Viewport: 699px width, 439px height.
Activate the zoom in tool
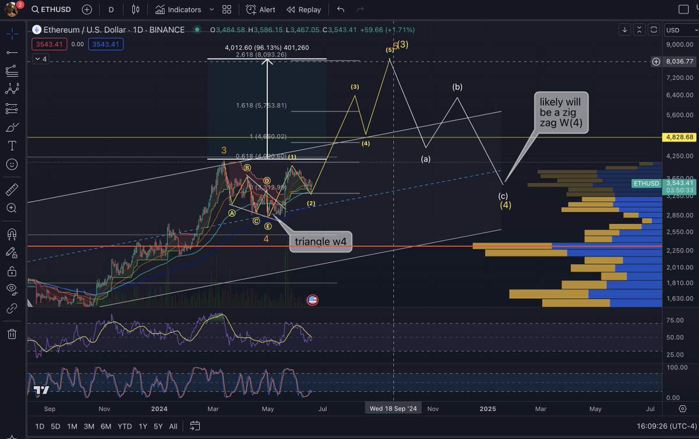coord(12,208)
